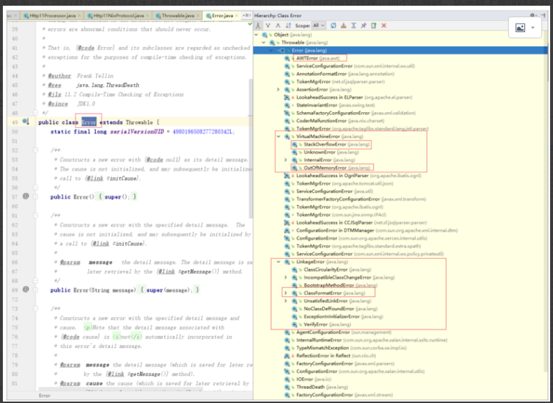This screenshot has height=403, width=553.
Task: Click the Error breadcrumb at editor bottom
Action: tap(44, 396)
